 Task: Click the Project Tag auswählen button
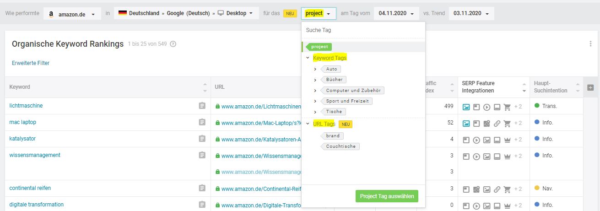coord(387,196)
